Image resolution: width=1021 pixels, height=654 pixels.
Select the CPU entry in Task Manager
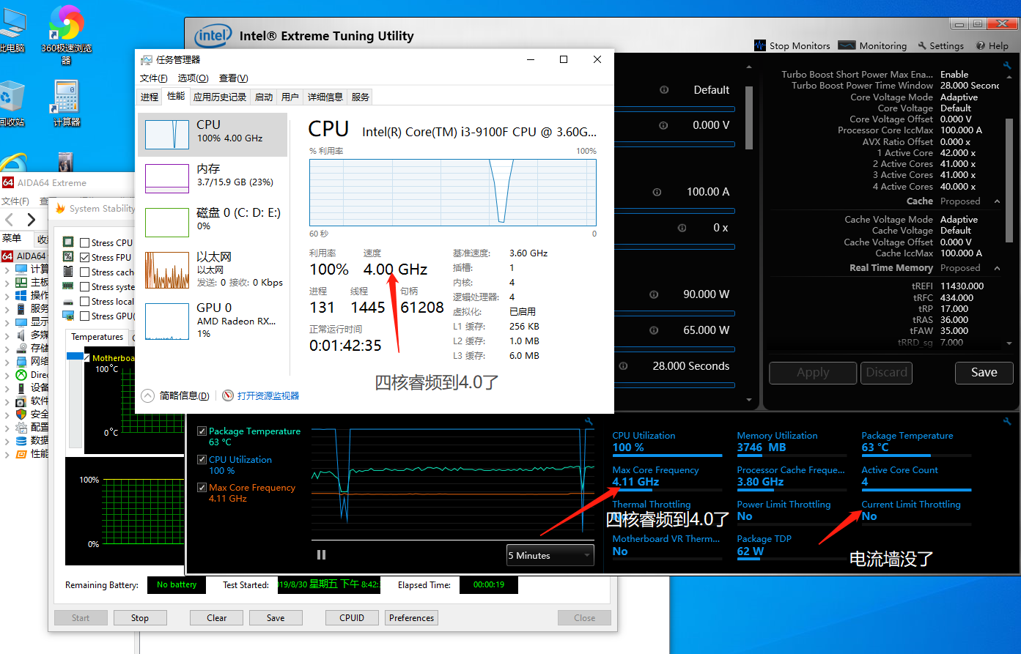coord(213,134)
